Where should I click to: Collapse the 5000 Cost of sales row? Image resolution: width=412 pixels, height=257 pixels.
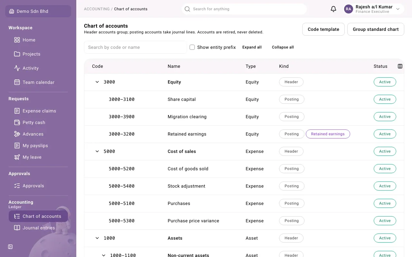pyautogui.click(x=97, y=151)
